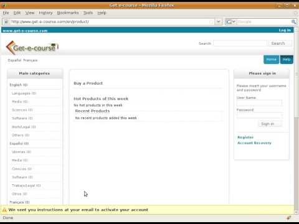Screen dimensions: 299x224
Task: Click the "Please sign in" panel header
Action: coord(262,73)
